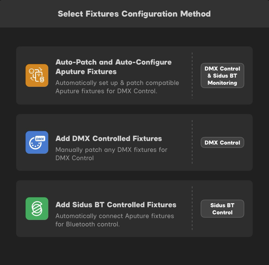
Task: Click the green Sidus logo icon
Action: [x=37, y=209]
